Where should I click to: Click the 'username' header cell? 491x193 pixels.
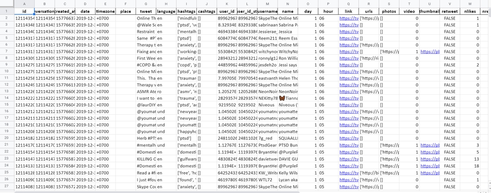point(267,12)
